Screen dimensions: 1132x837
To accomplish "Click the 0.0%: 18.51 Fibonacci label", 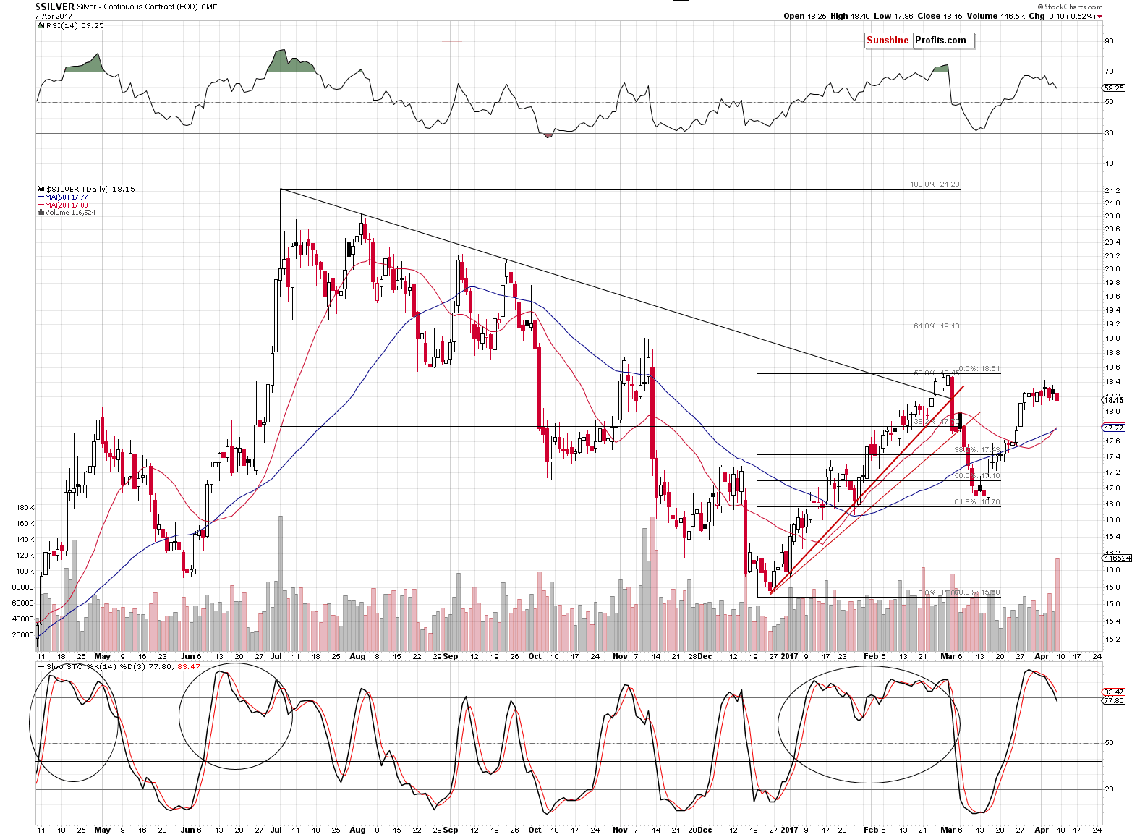I will 979,369.
